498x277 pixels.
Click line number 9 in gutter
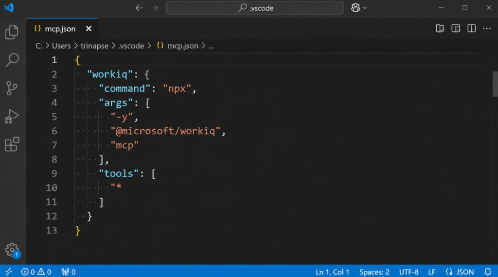click(54, 173)
